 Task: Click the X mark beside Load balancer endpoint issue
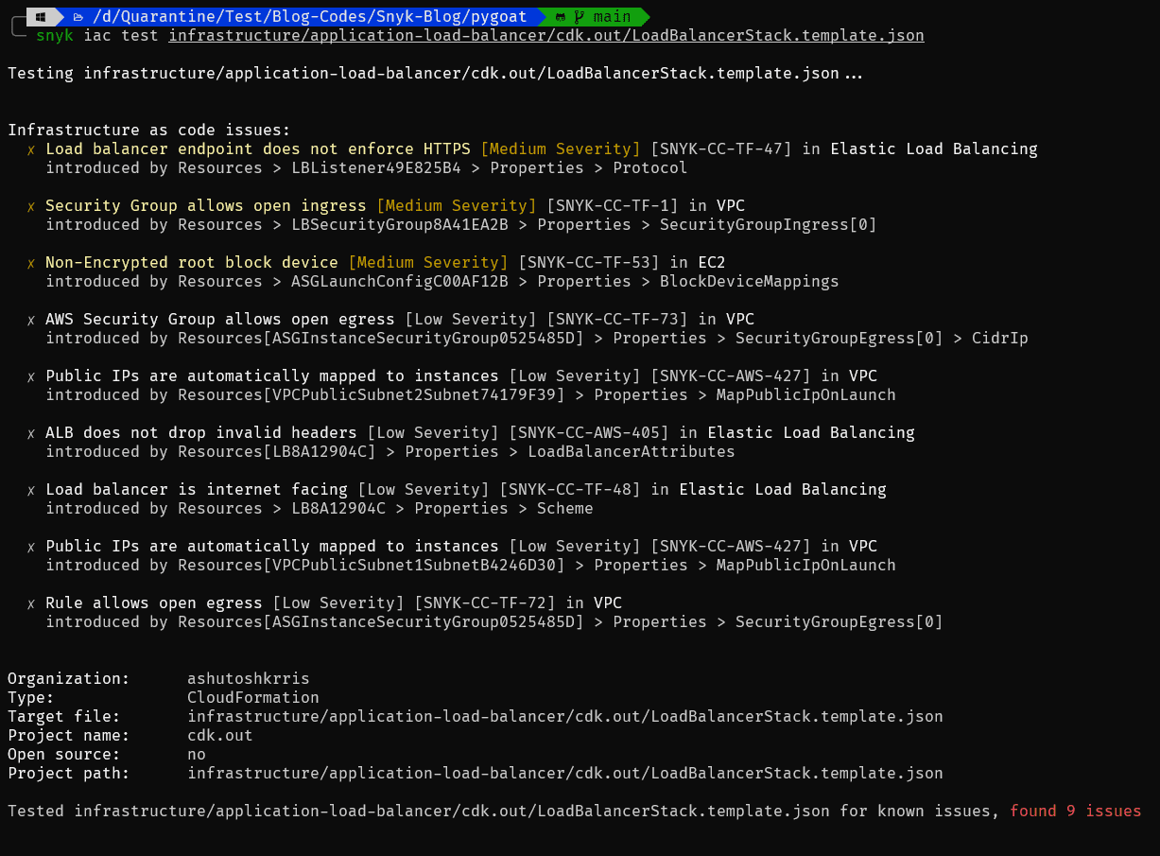point(31,149)
